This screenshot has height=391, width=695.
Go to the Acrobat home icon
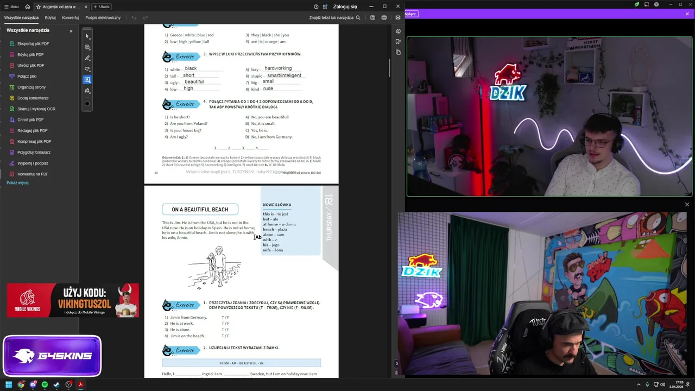pyautogui.click(x=28, y=7)
